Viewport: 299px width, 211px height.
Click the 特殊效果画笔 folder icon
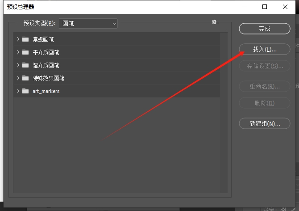25,78
